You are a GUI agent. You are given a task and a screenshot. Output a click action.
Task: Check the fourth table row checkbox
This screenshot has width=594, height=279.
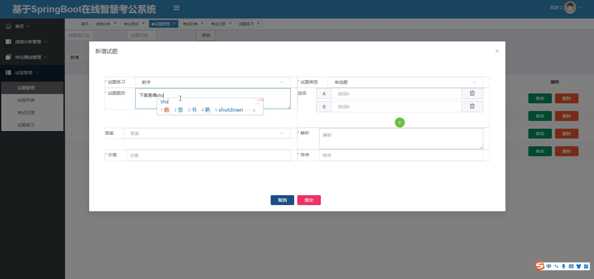[74, 151]
